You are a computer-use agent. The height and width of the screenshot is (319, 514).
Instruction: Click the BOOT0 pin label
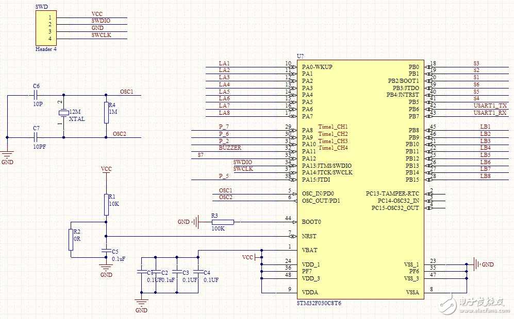pyautogui.click(x=311, y=222)
